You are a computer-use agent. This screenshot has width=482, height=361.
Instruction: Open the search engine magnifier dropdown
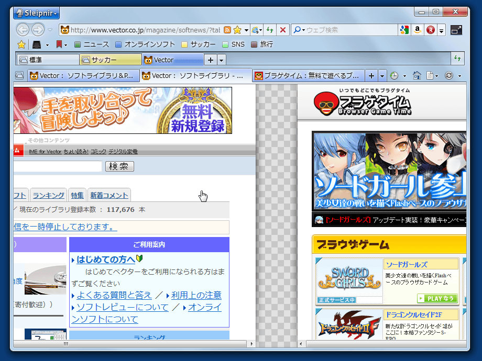click(x=299, y=30)
